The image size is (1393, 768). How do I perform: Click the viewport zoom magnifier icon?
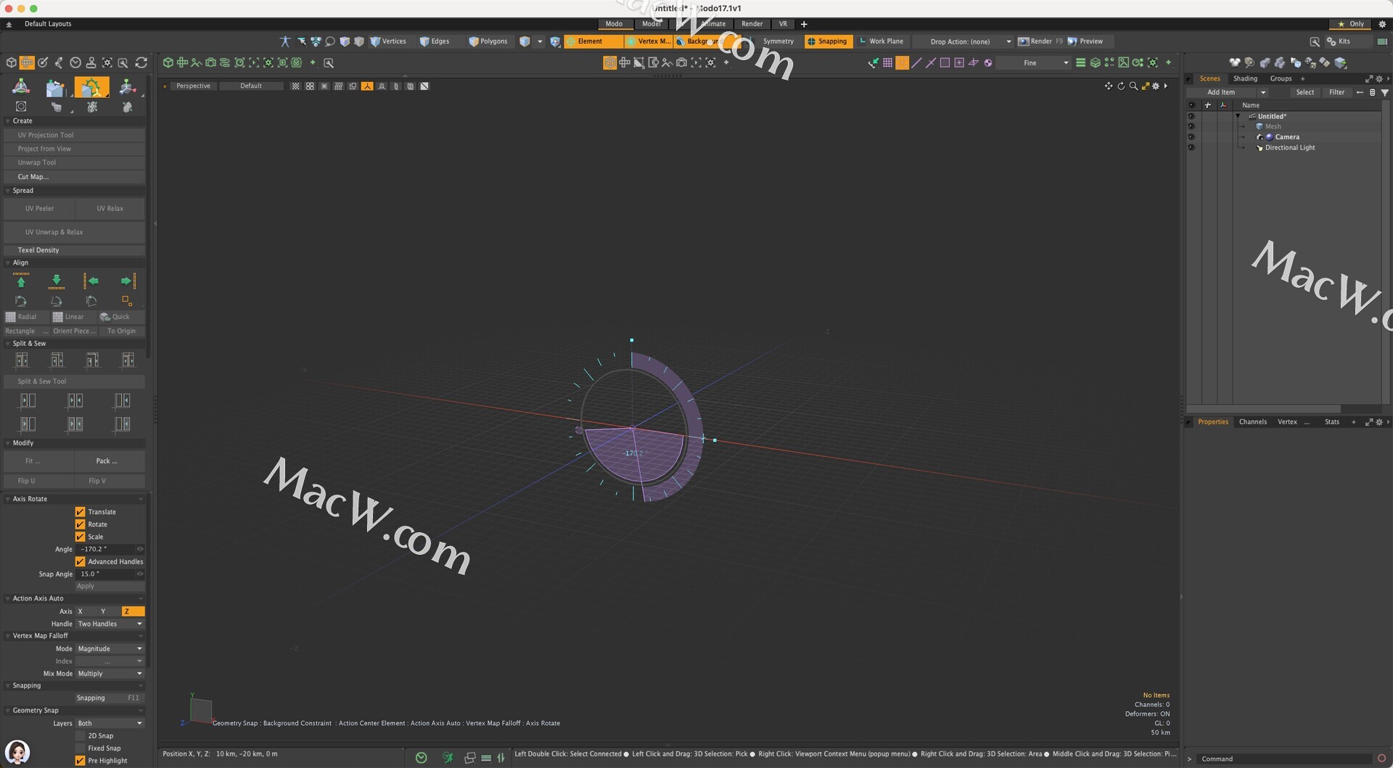1133,86
